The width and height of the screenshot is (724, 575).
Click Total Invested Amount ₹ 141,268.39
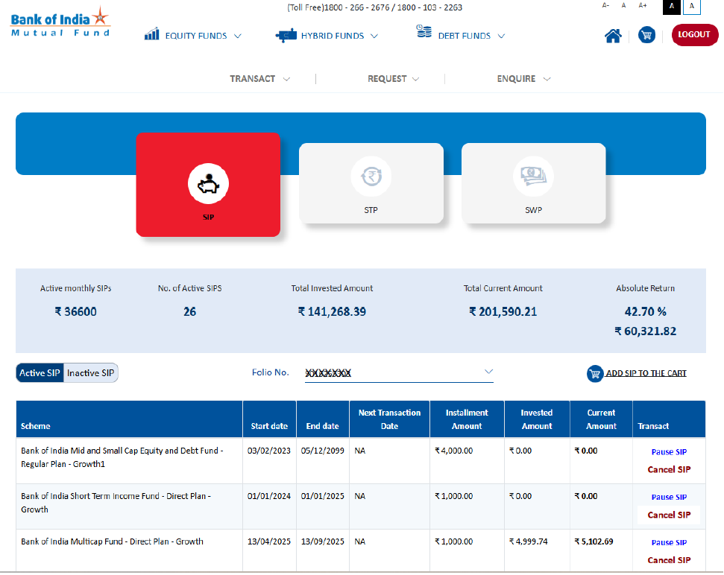332,312
